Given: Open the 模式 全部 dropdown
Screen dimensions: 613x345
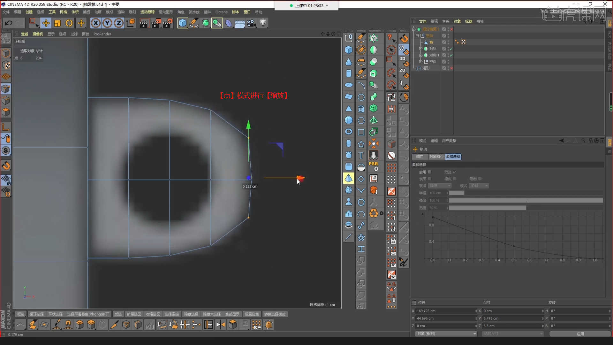Looking at the screenshot, I should [479, 186].
